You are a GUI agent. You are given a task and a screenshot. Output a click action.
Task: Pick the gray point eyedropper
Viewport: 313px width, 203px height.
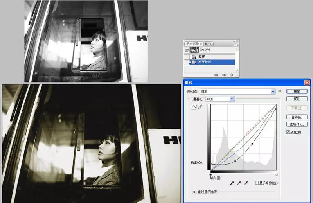pos(239,183)
